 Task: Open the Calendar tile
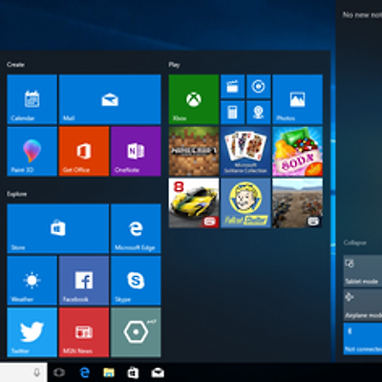(32, 99)
